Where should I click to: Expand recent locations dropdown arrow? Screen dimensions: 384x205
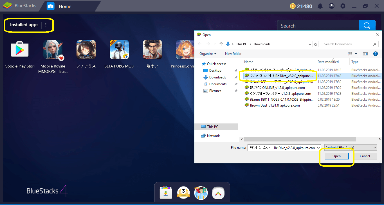(214, 44)
